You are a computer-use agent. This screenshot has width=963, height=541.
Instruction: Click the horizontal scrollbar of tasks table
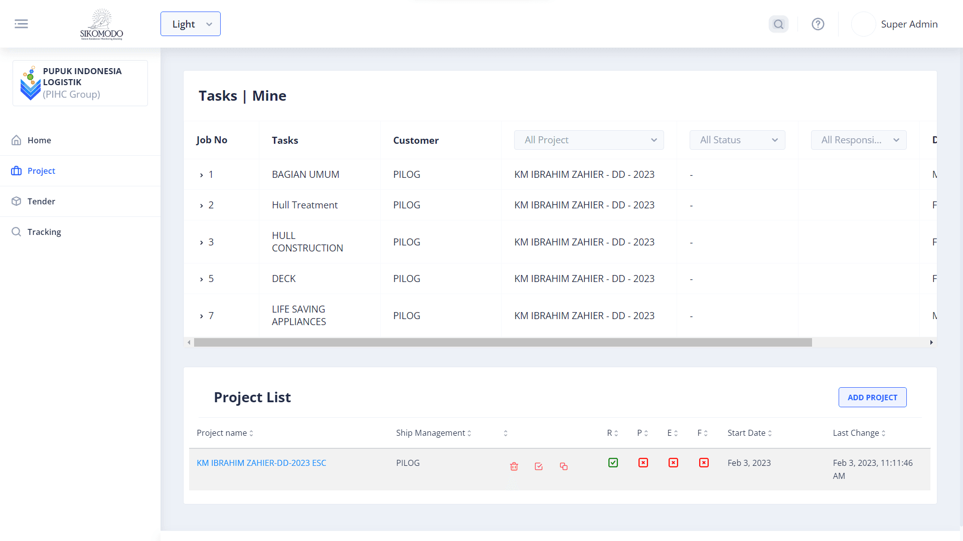coord(503,343)
